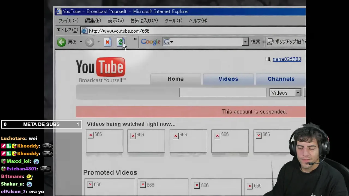Click Shakur_u username in chat
Screen dimensions: 349x196
tap(13, 184)
